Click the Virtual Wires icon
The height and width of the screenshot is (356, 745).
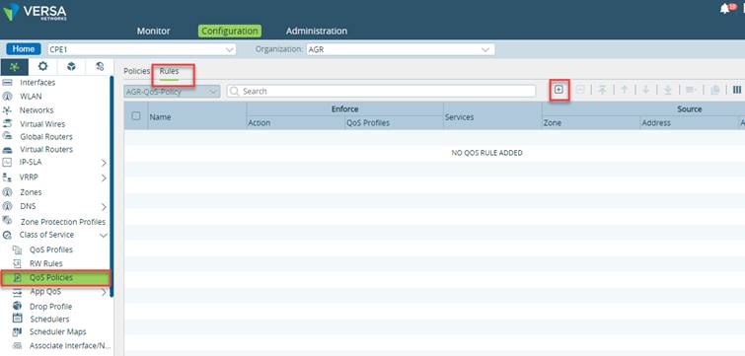point(7,124)
